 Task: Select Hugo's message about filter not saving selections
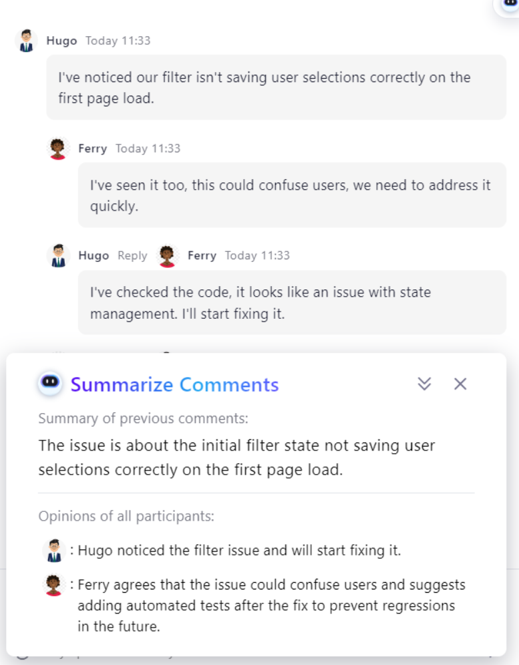click(264, 88)
